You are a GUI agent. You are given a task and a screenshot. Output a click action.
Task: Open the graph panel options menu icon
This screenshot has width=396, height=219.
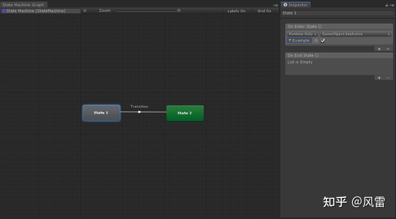click(x=275, y=5)
